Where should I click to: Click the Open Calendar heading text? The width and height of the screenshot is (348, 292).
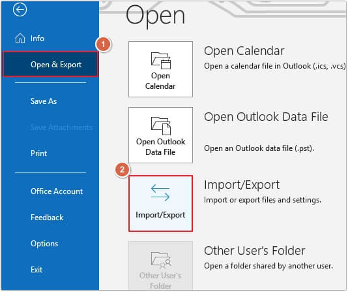244,51
